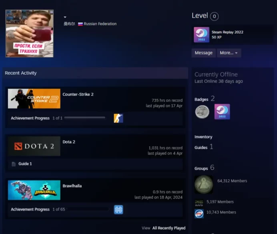Click the last played on 4 Apr text
Image resolution: width=277 pixels, height=234 pixels.
(165, 153)
